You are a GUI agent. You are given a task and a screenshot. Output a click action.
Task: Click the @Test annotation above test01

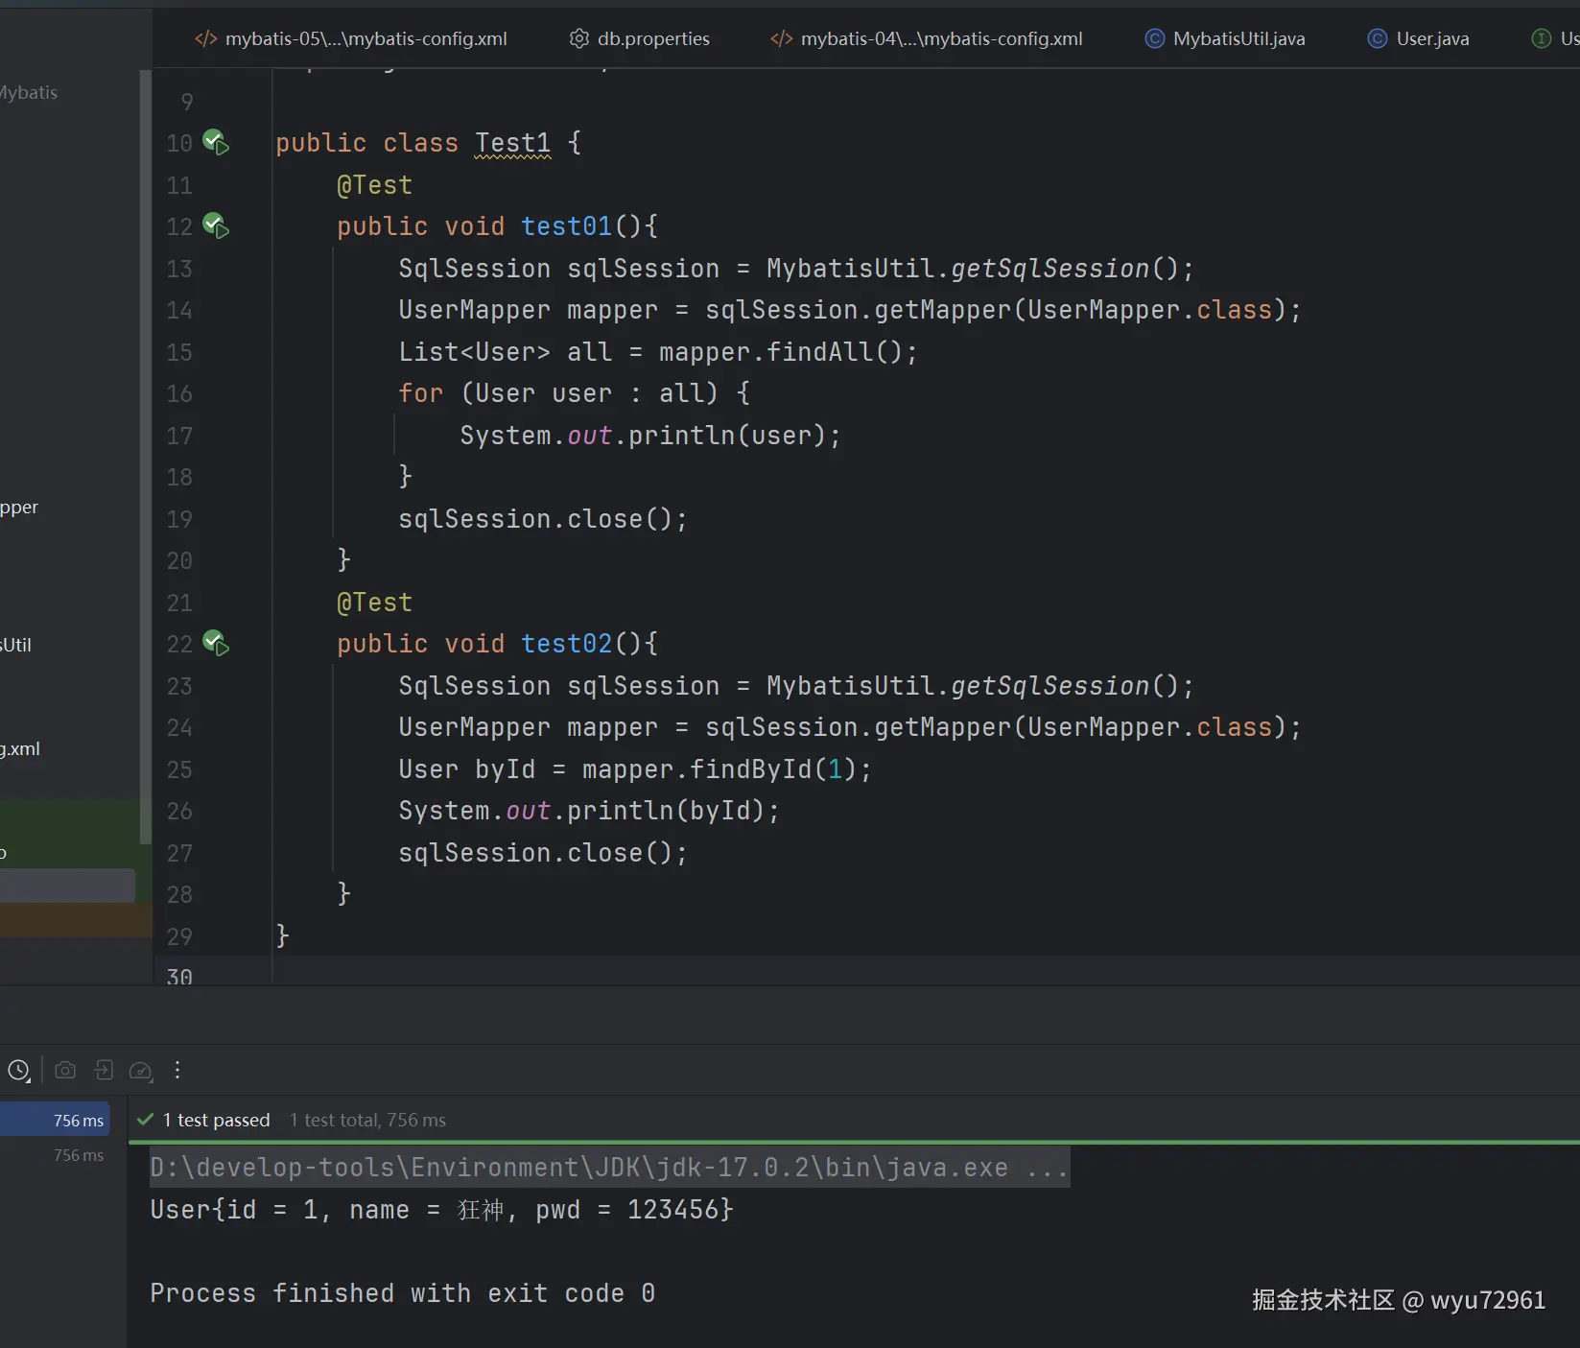[x=374, y=185]
